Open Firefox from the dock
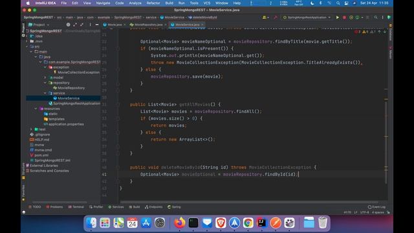This screenshot has width=414, height=233. (x=180, y=223)
